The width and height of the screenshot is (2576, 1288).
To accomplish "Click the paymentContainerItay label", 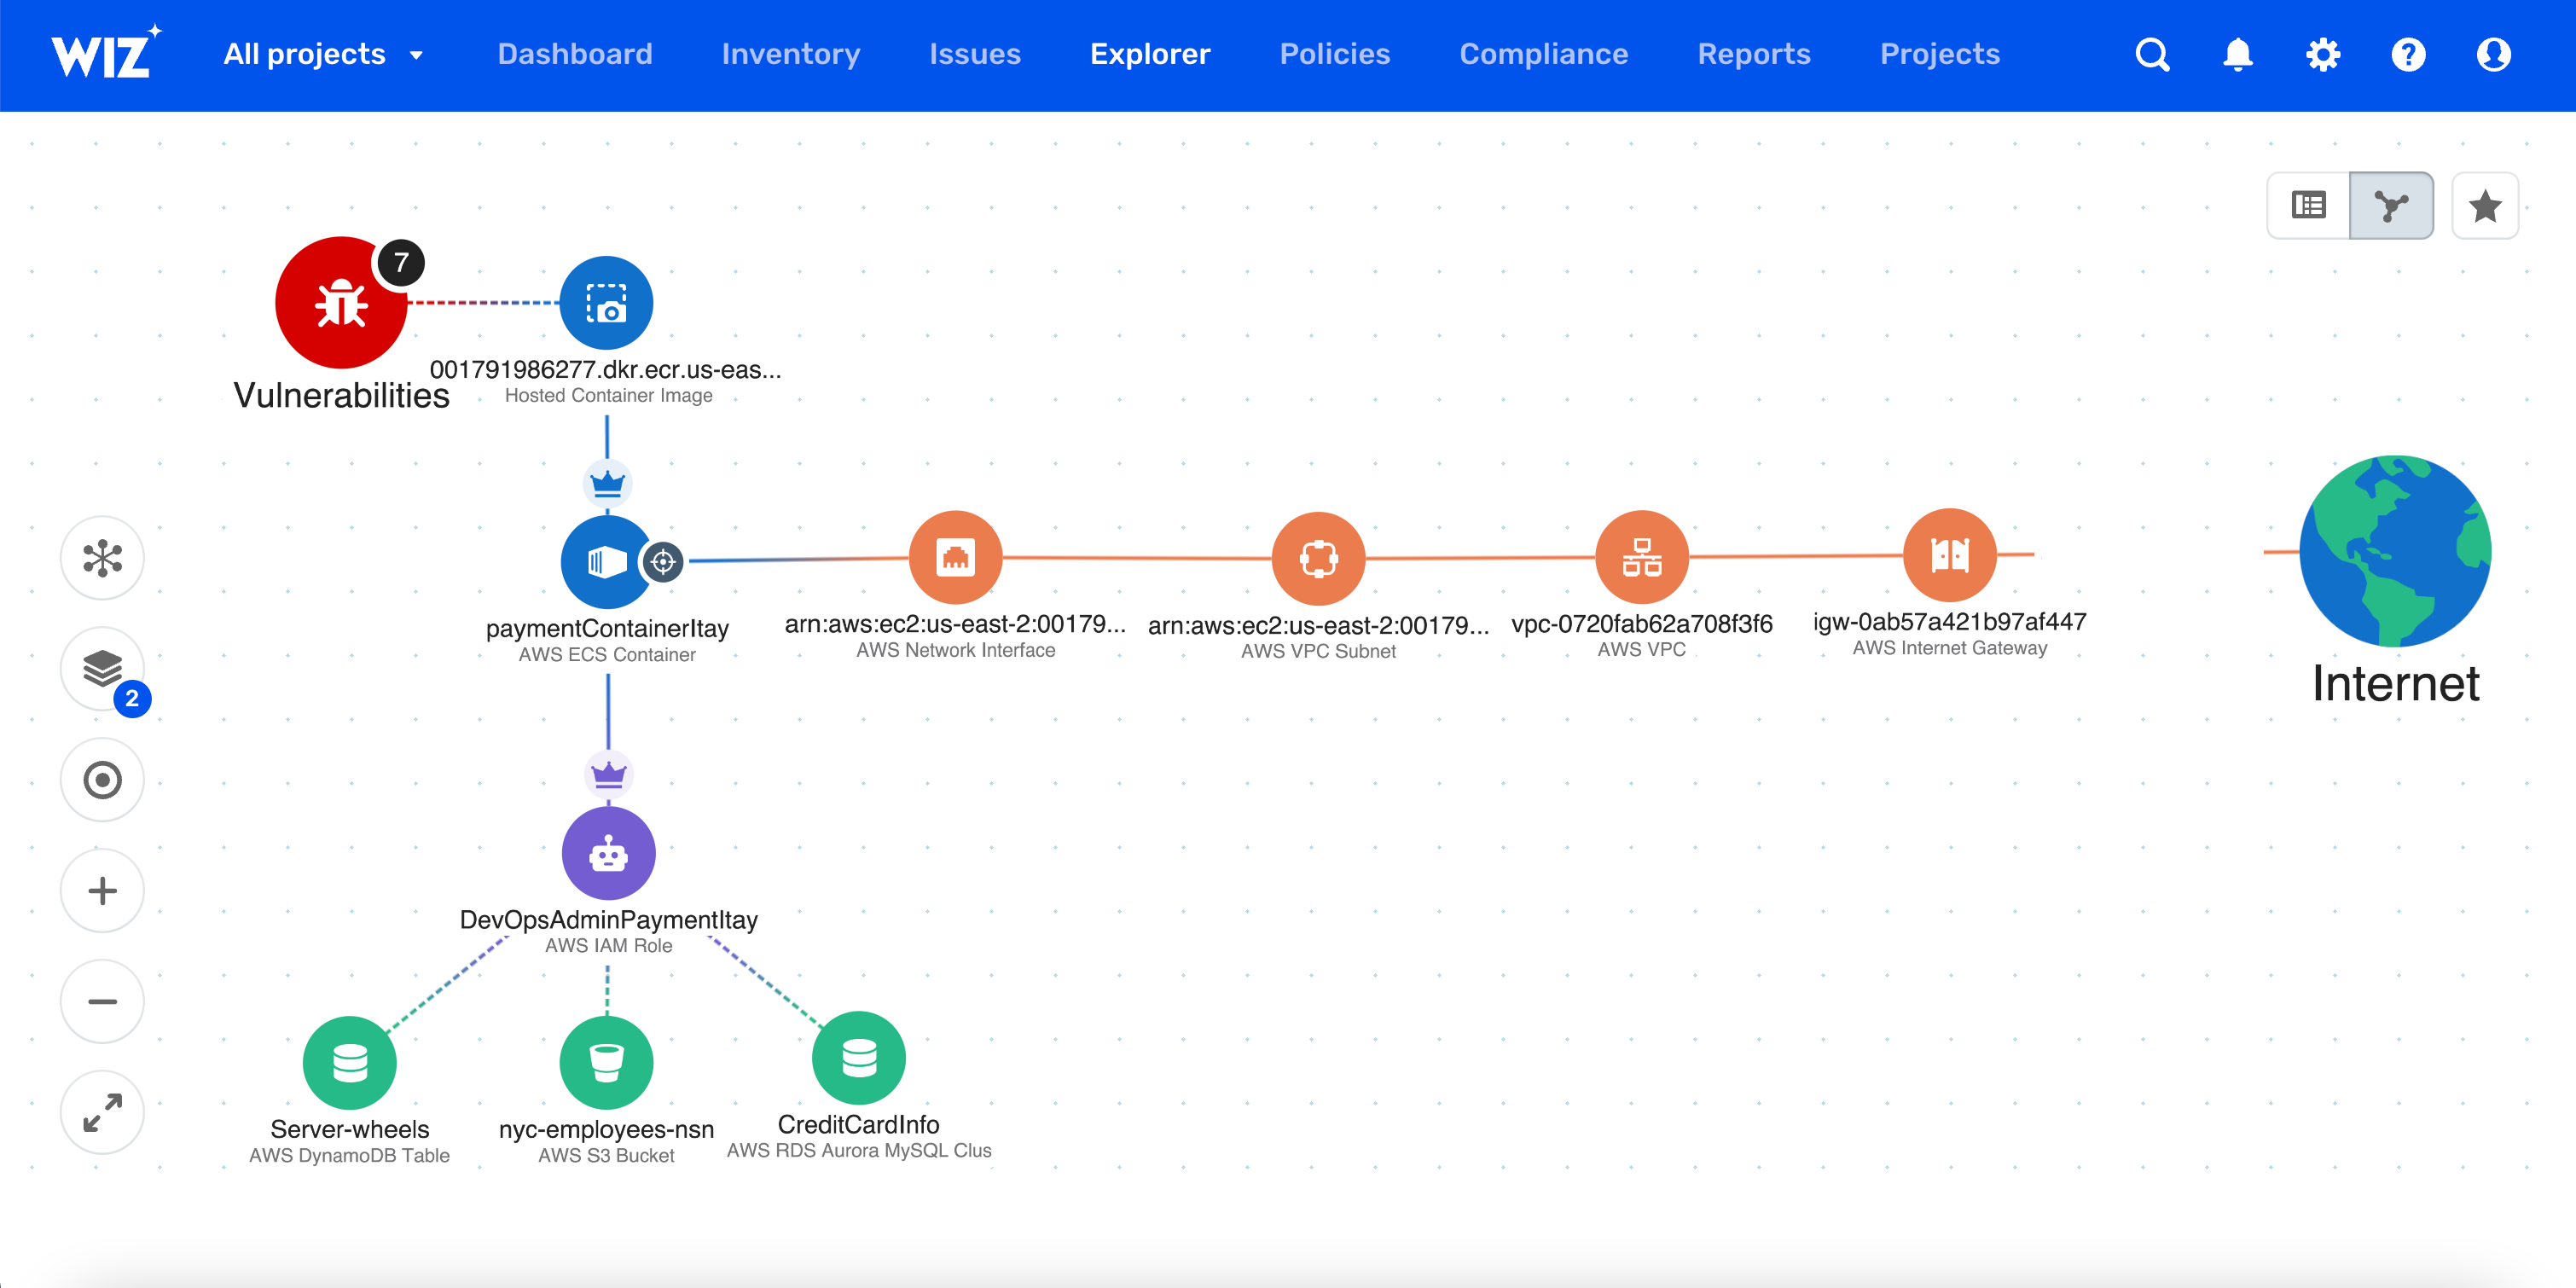I will point(607,629).
